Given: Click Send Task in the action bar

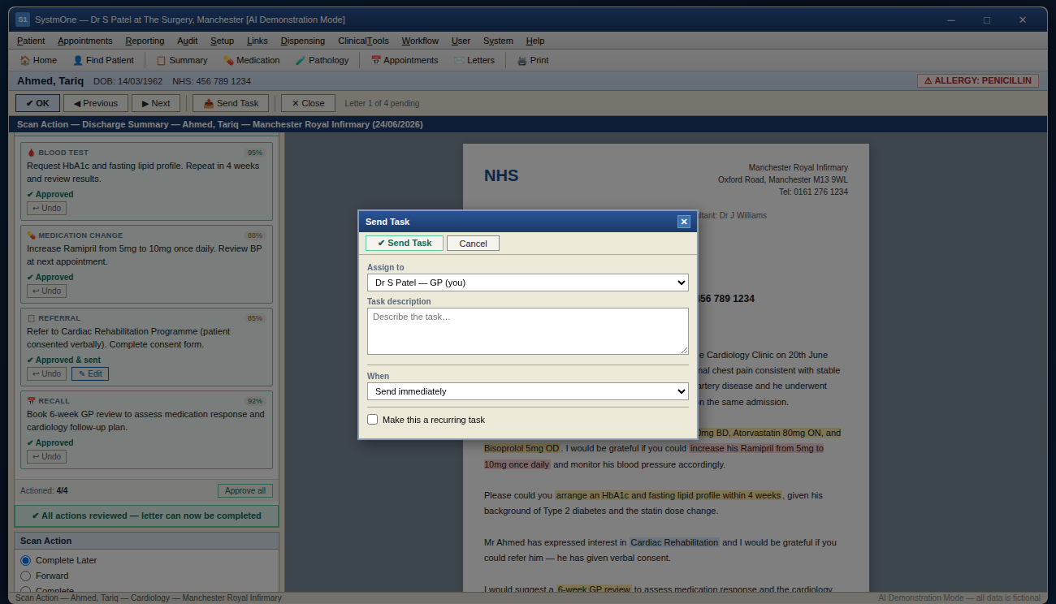Looking at the screenshot, I should coord(231,103).
